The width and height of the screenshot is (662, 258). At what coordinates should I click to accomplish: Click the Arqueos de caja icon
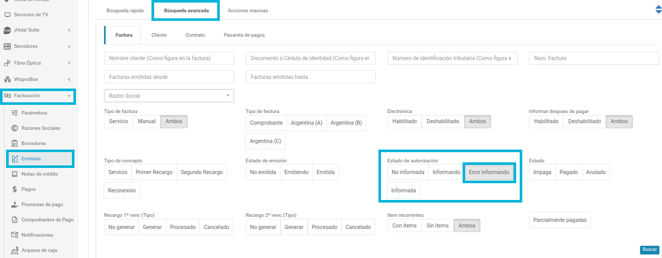pyautogui.click(x=15, y=250)
